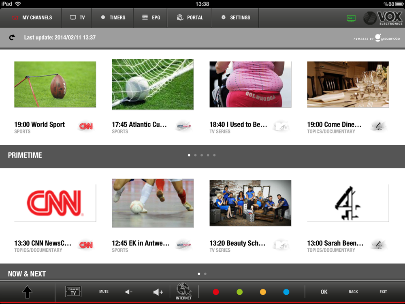This screenshot has height=304, width=405.
Task: Select the fourth Primetime page dot
Action: pyautogui.click(x=208, y=155)
